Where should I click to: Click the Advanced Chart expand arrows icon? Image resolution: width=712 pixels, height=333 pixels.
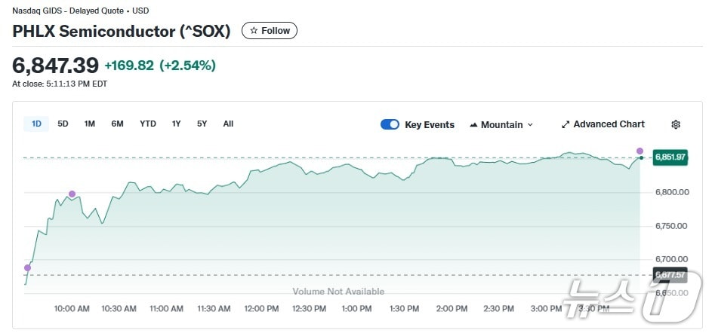click(566, 124)
